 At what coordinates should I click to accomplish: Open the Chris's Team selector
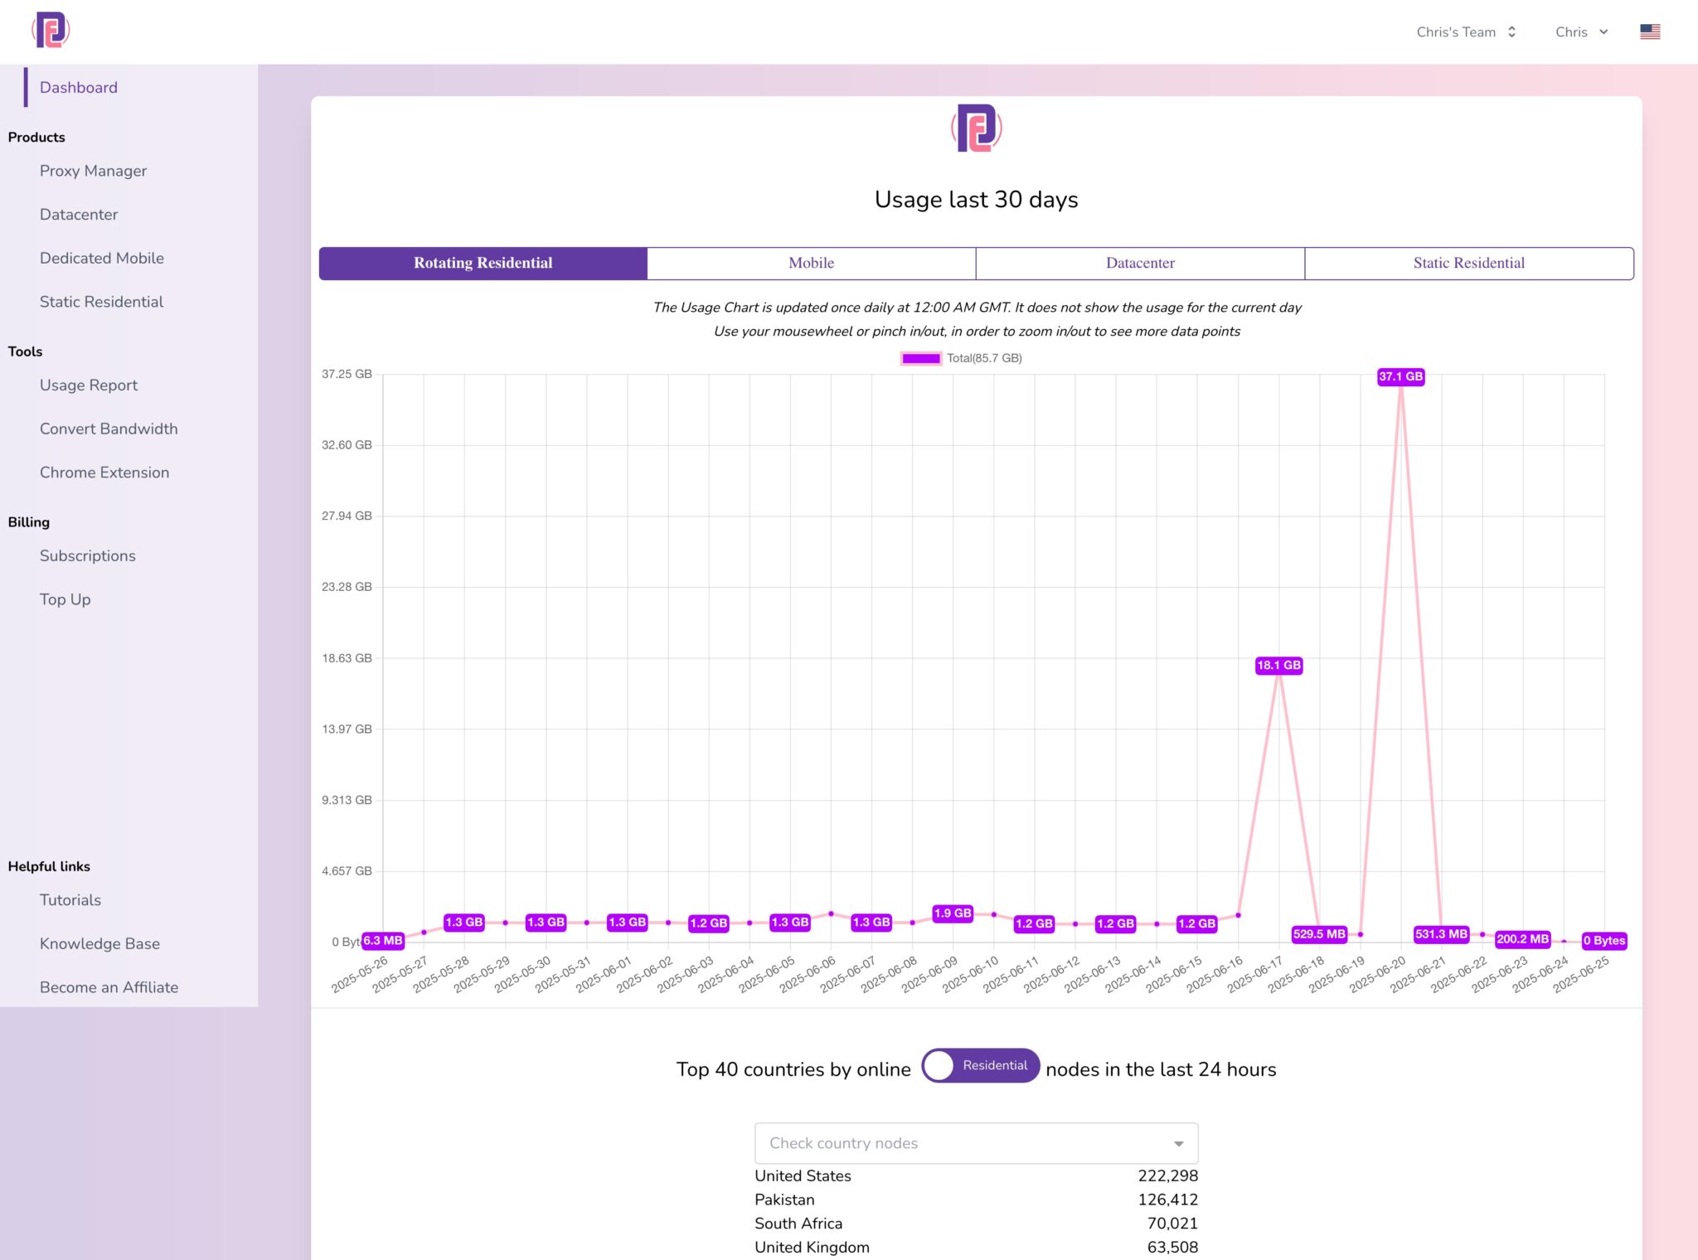click(x=1456, y=31)
